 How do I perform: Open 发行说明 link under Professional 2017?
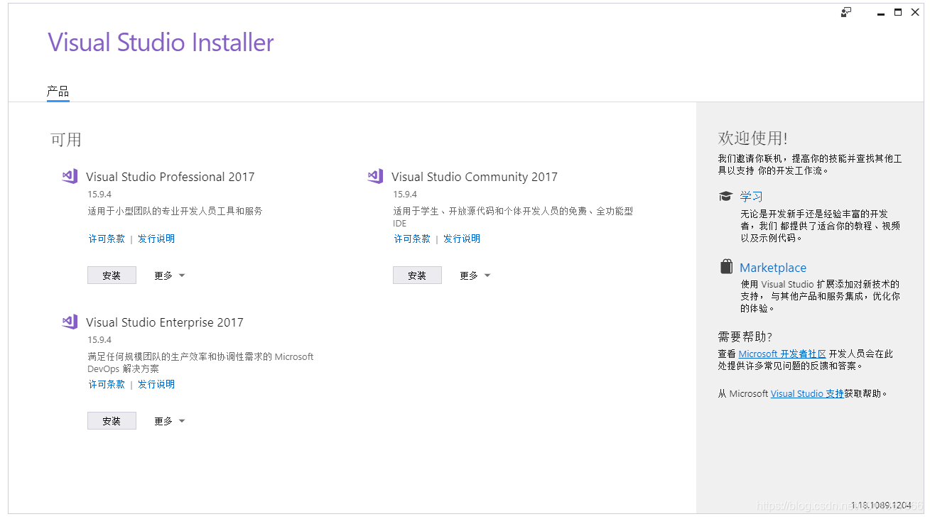(x=156, y=239)
